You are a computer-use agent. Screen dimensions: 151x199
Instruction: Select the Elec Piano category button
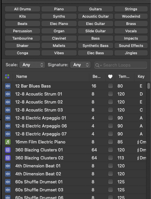pyautogui.click(x=59, y=24)
